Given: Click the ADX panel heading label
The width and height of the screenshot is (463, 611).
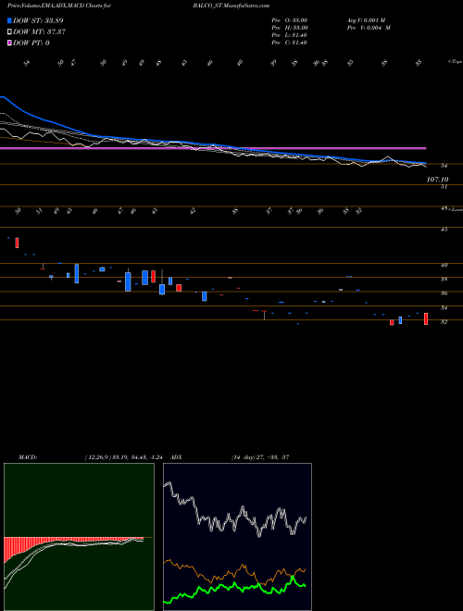Looking at the screenshot, I should (176, 457).
